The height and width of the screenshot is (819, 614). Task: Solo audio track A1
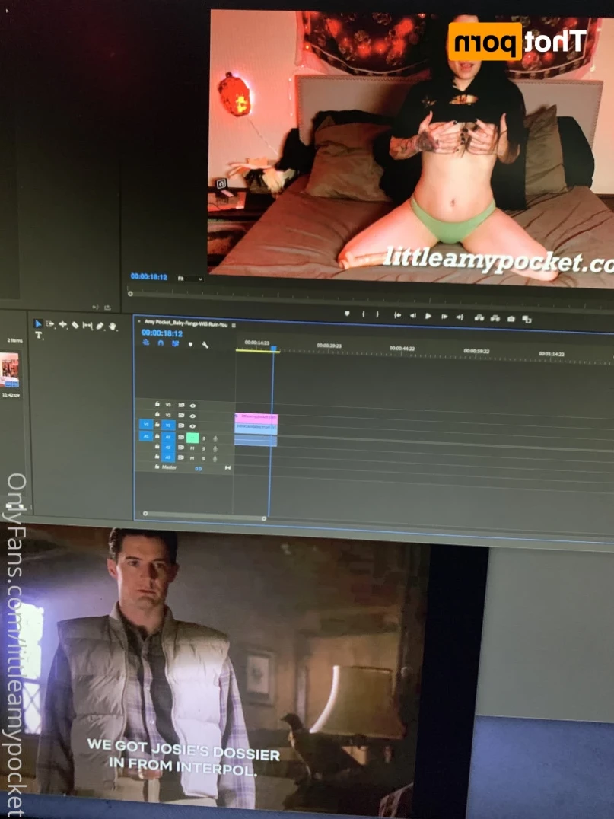(204, 438)
